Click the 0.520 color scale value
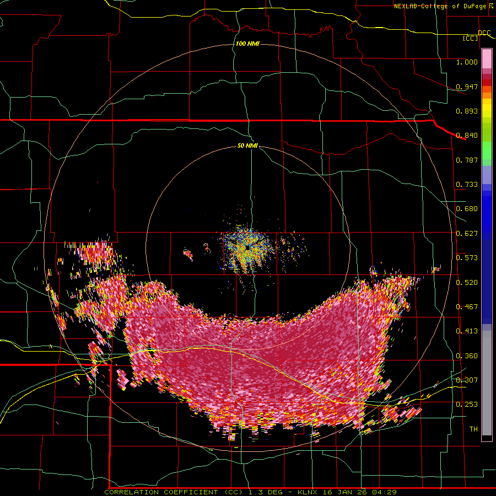This screenshot has width=496, height=496. [x=467, y=282]
